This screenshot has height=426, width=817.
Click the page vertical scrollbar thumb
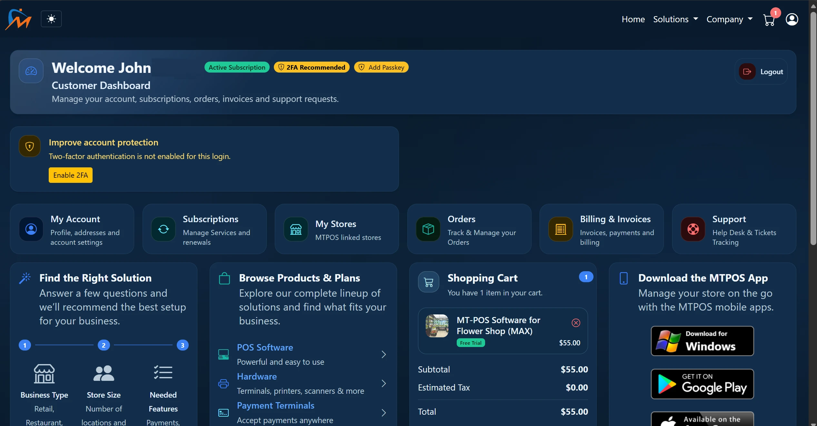click(813, 128)
